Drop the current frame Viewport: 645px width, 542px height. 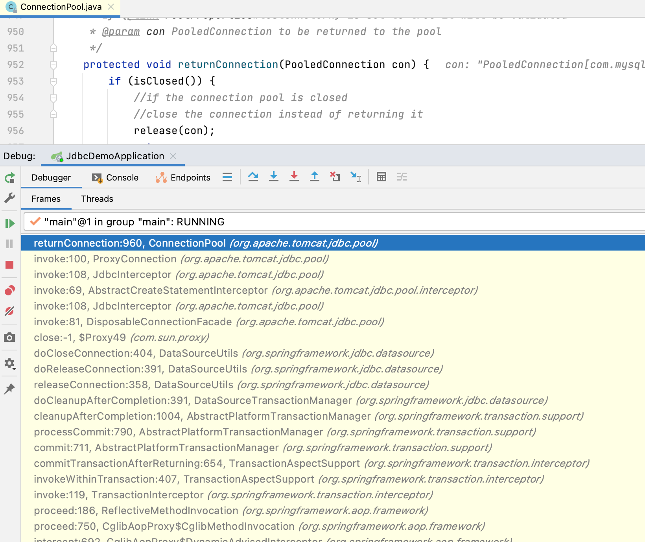pos(335,177)
